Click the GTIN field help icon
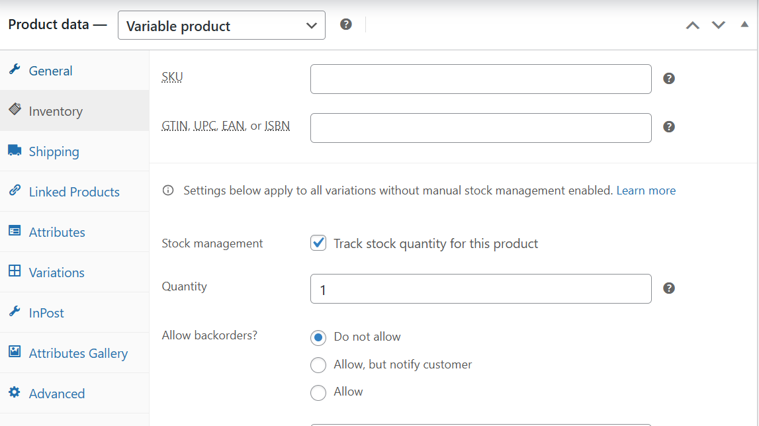 (669, 127)
